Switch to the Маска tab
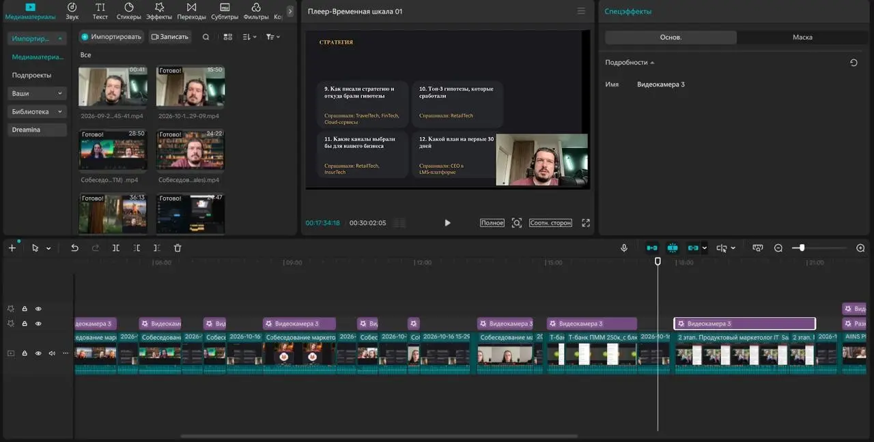Viewport: 874px width, 442px height. pos(802,38)
